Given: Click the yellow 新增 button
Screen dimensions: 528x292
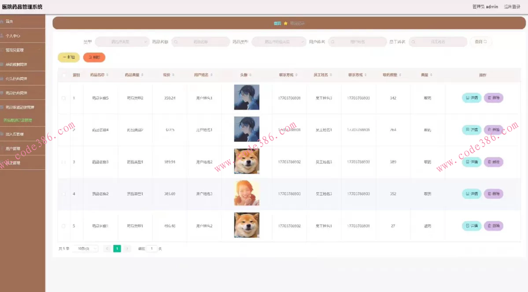Looking at the screenshot, I should pos(69,57).
